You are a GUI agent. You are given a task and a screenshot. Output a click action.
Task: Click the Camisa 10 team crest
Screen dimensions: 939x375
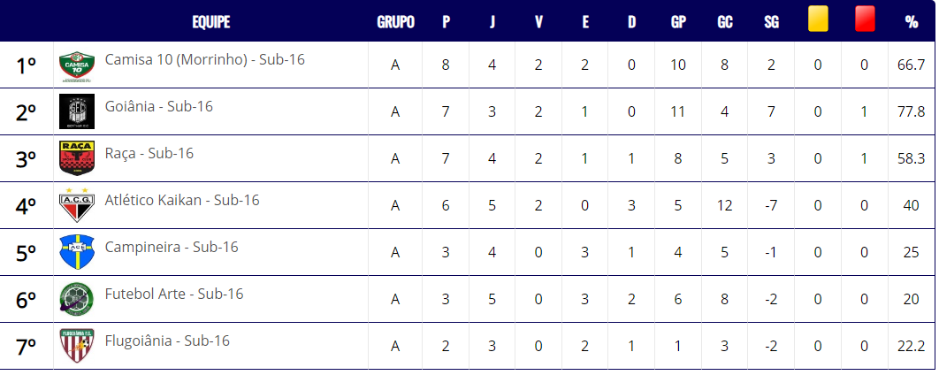click(77, 65)
